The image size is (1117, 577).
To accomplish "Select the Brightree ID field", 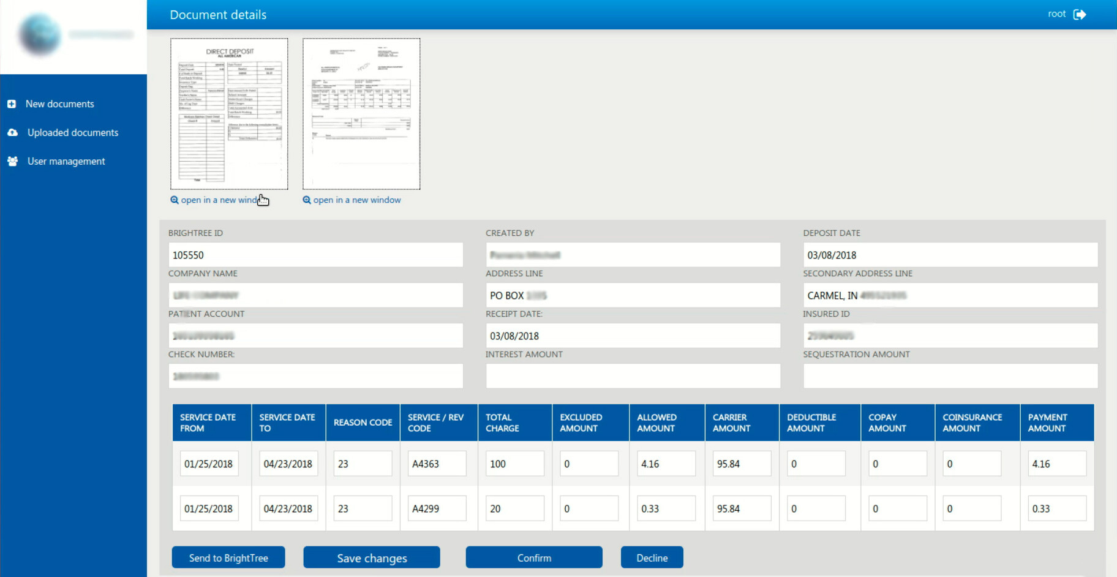I will click(315, 255).
